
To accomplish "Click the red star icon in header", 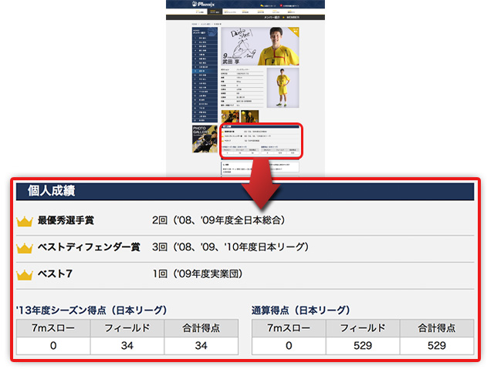I will [281, 5].
